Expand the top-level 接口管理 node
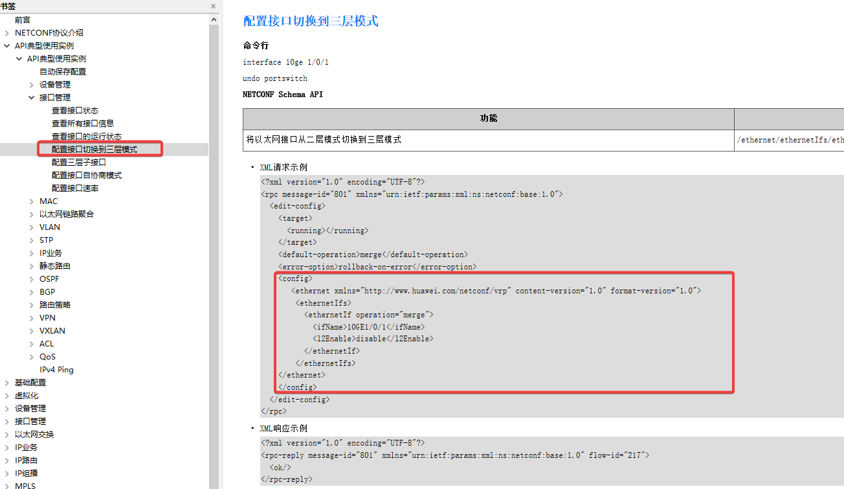Screen dimensions: 844x489 (6, 422)
